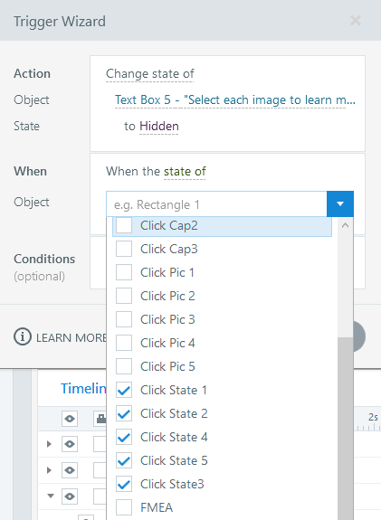
Task: Hide first timeline layer via eye icon
Action: [x=70, y=444]
